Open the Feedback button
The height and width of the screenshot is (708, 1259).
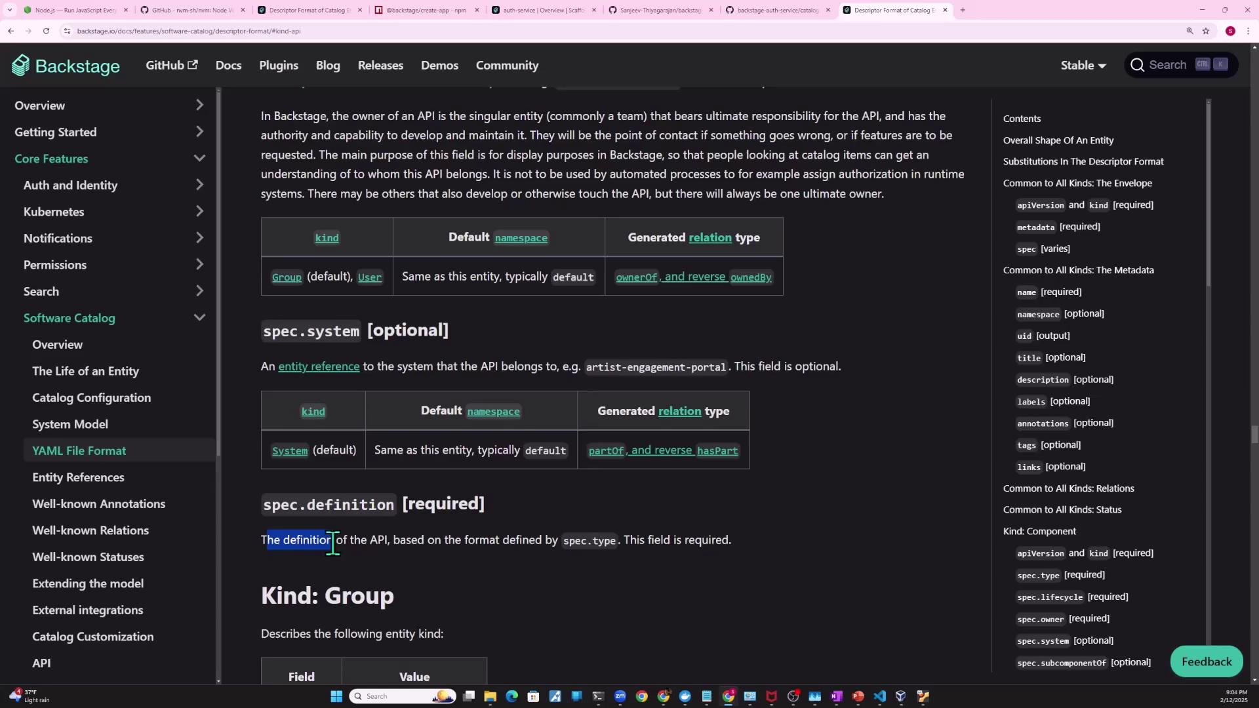(1207, 661)
